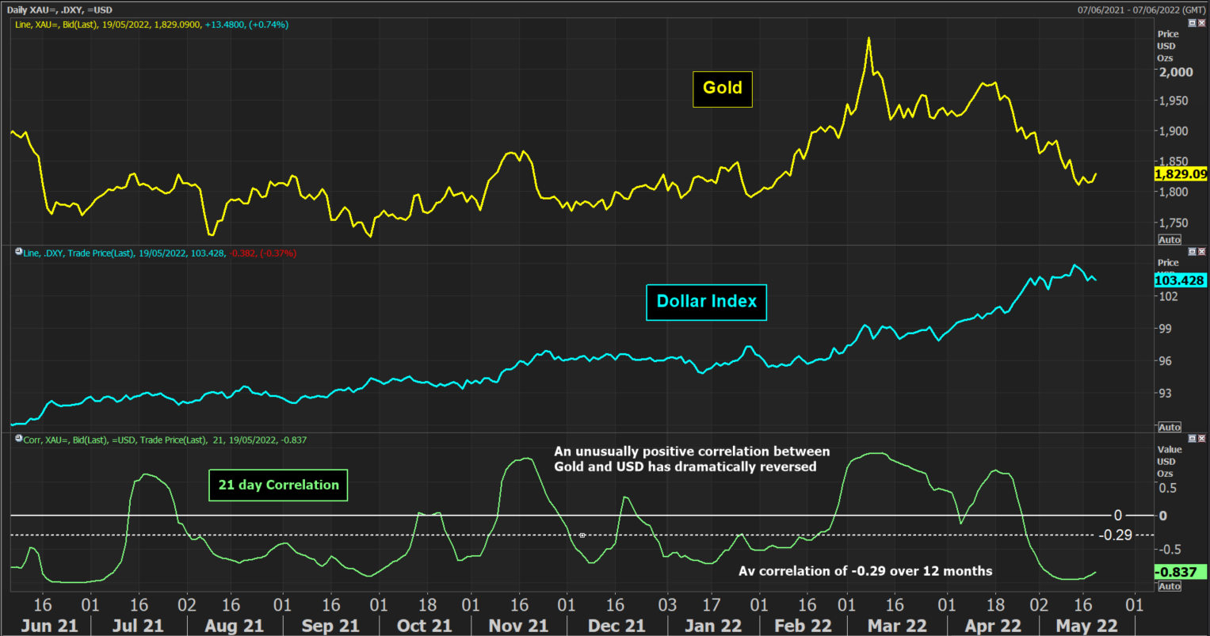This screenshot has width=1210, height=636.
Task: Toggle Auto scale on the Dollar Index pane
Action: point(1170,427)
